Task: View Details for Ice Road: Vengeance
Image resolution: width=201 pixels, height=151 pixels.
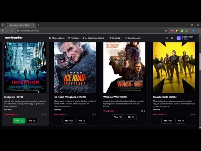Action: [60, 115]
